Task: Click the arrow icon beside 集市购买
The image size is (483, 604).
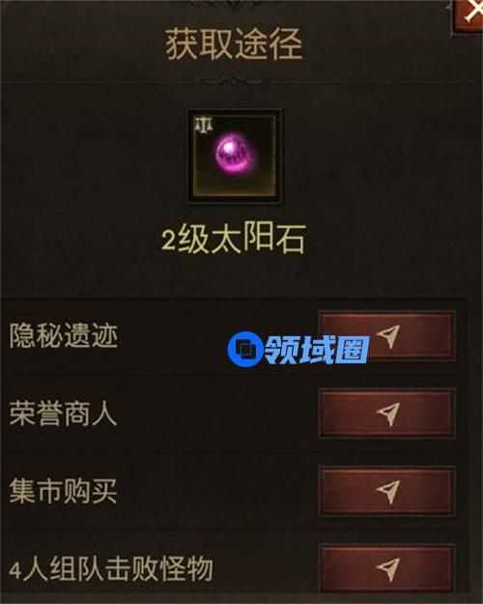Action: 387,491
